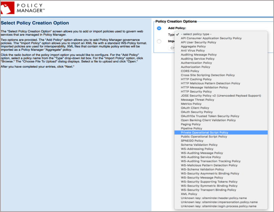Image resolution: width=274 pixels, height=212 pixels.
Task: Select OAuth Security Policy option
Action: 197,112
